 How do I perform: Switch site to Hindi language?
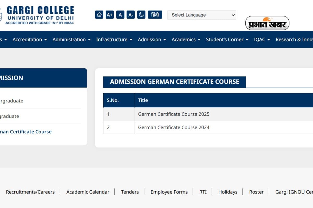155,15
